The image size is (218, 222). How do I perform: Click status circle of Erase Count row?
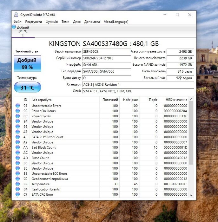(17, 158)
